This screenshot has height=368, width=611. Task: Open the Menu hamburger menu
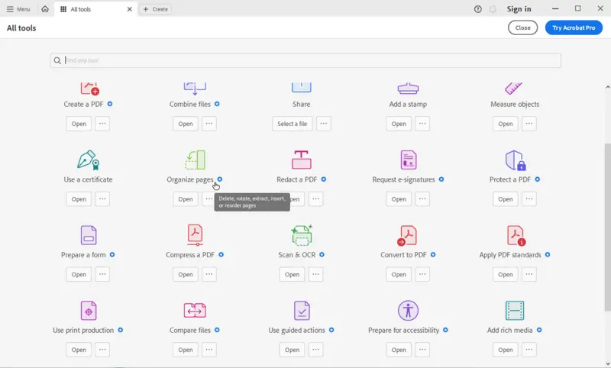pos(18,9)
